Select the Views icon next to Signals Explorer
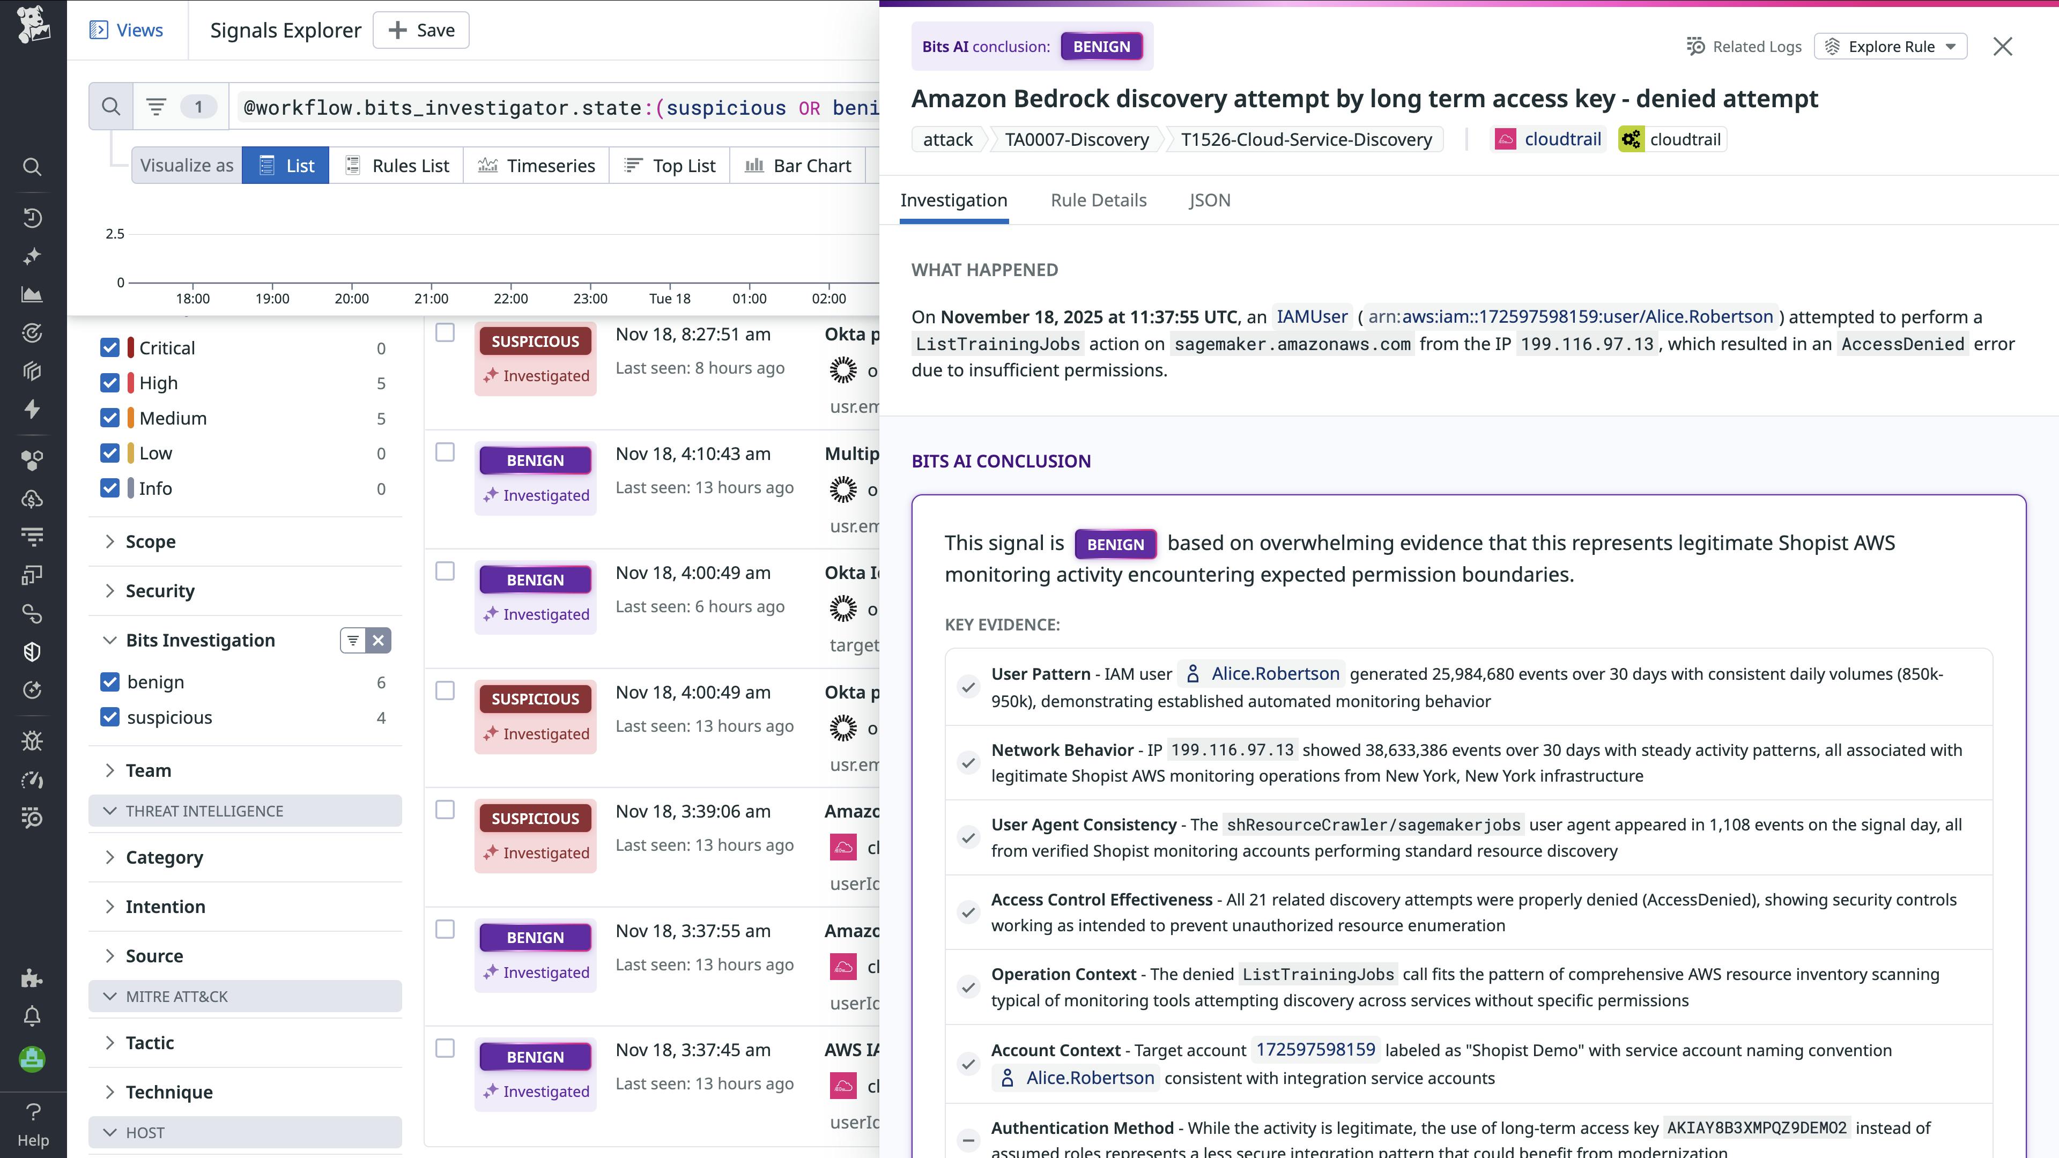The image size is (2059, 1158). [98, 29]
